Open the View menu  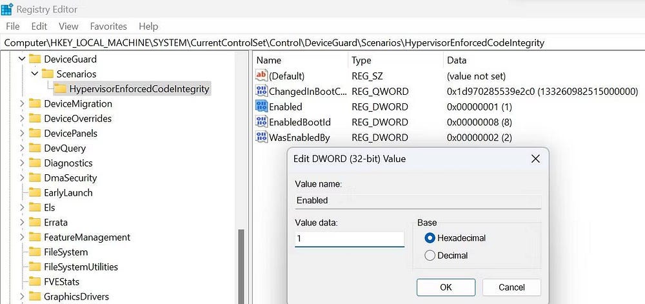[68, 26]
